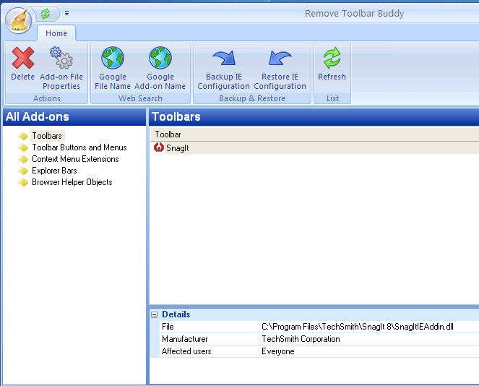Open Add-on File Properties
Image resolution: width=479 pixels, height=386 pixels.
point(61,69)
